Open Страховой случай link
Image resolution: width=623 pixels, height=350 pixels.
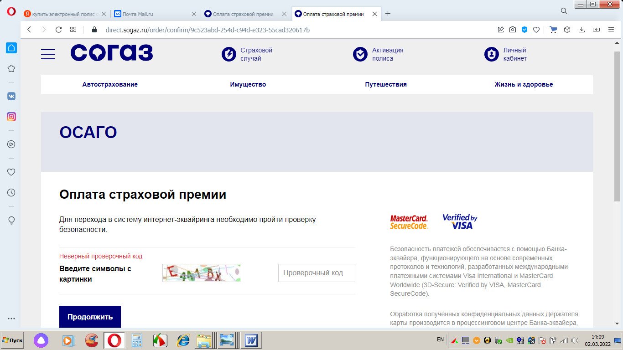point(247,54)
